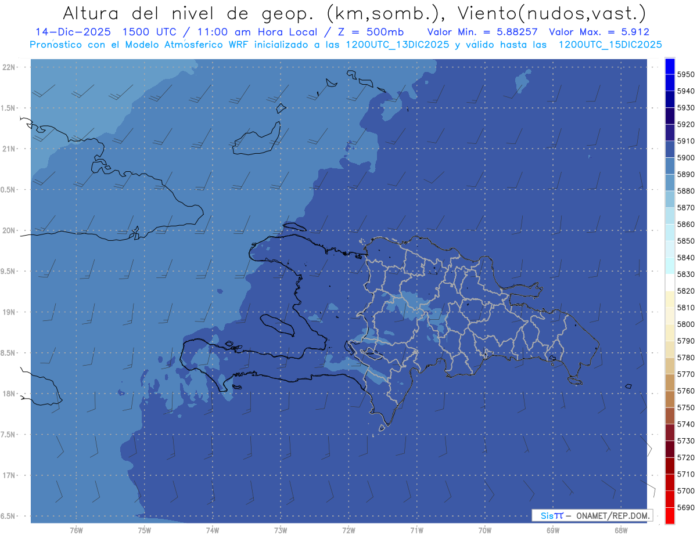Image resolution: width=697 pixels, height=538 pixels.
Task: Click the '5930' color scale value
Action: (x=686, y=108)
